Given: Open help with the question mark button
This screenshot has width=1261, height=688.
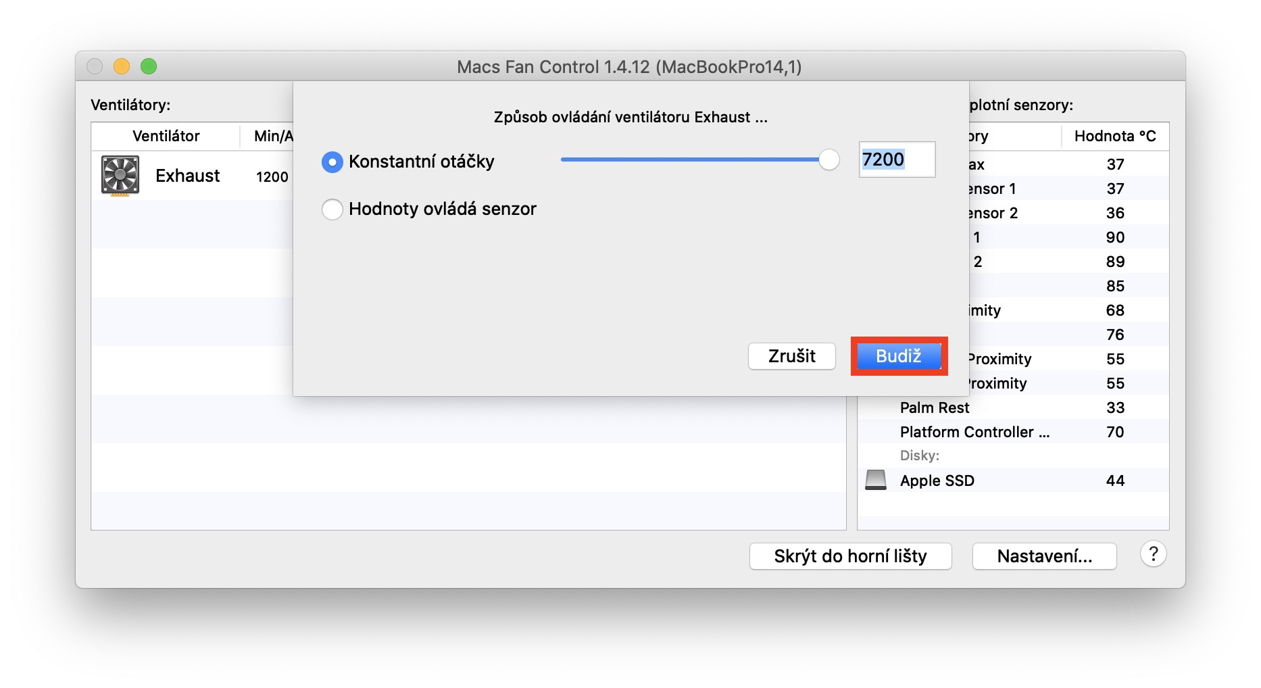Looking at the screenshot, I should pyautogui.click(x=1153, y=555).
